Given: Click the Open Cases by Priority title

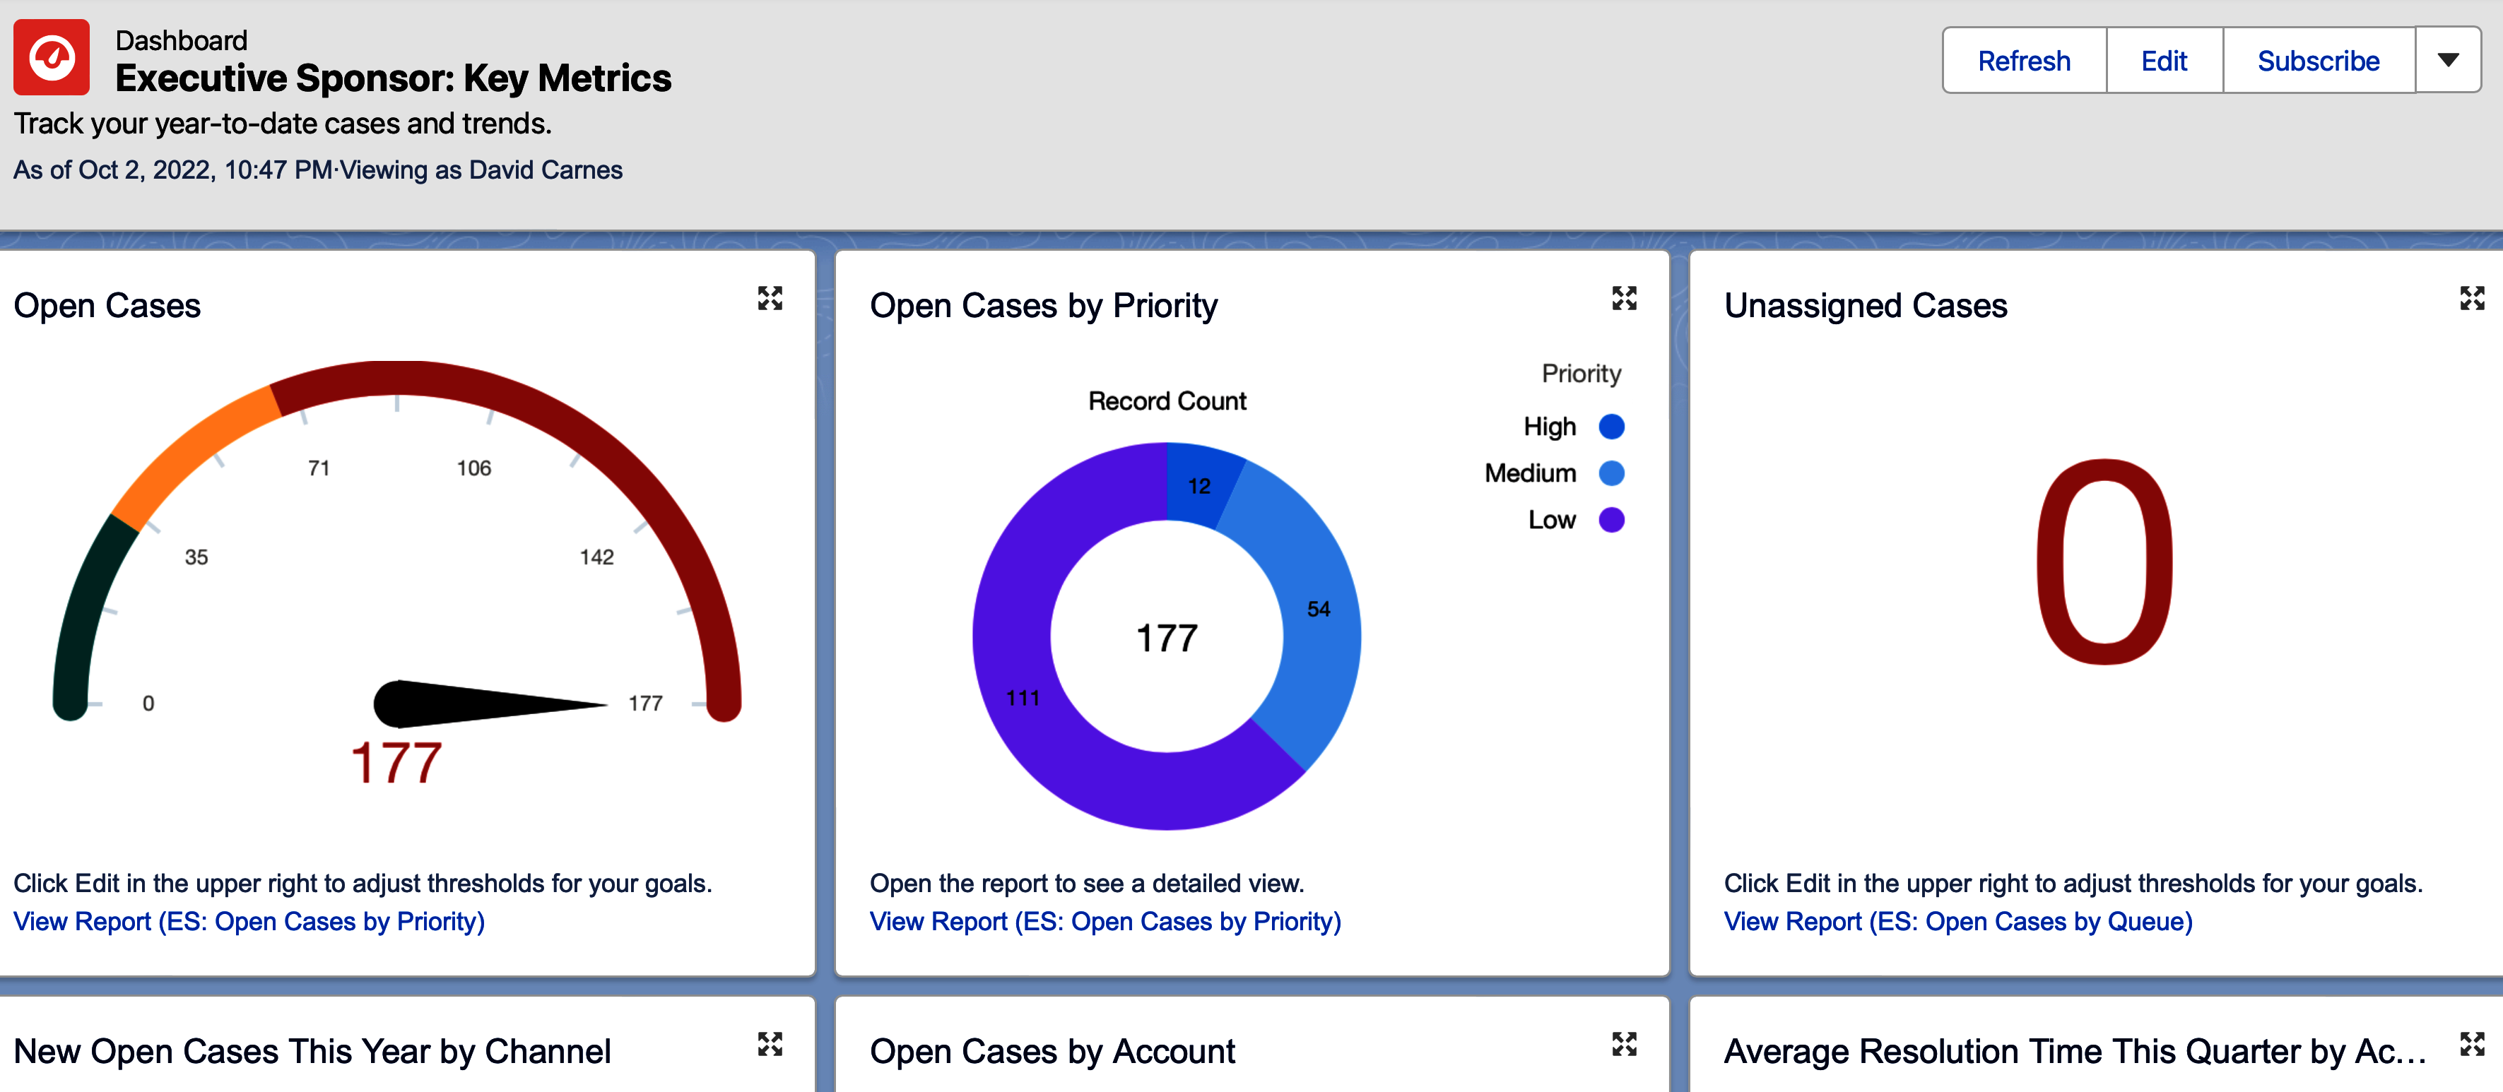Looking at the screenshot, I should tap(1042, 306).
